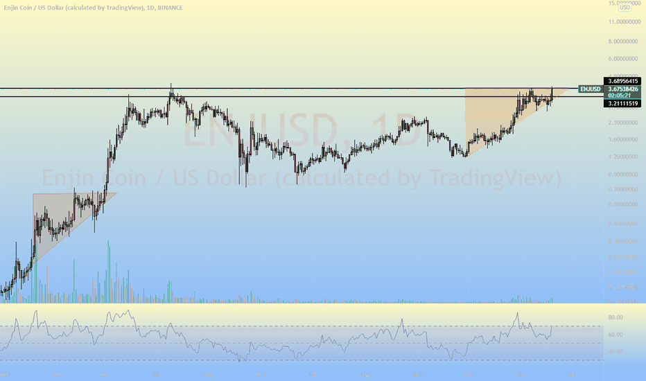Click the 6.00000000 price axis label

[x=624, y=59]
